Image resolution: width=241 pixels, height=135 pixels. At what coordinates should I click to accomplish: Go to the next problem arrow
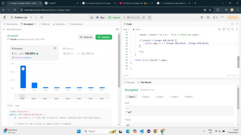(36, 17)
